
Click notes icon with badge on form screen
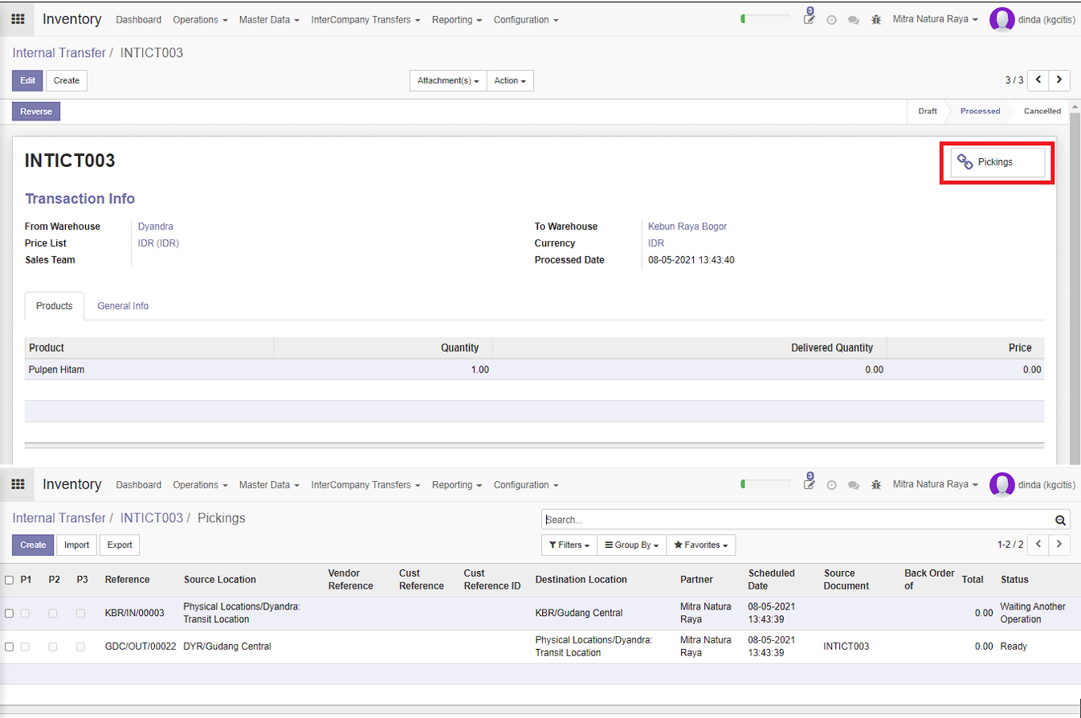click(x=810, y=18)
